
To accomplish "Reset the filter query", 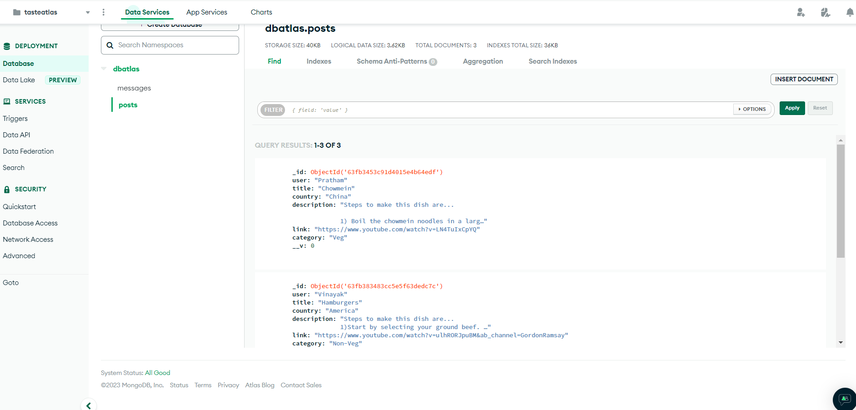I will (x=820, y=108).
